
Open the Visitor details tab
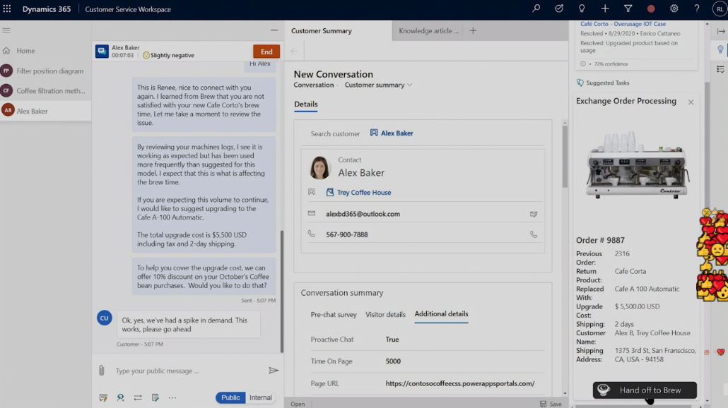click(385, 315)
